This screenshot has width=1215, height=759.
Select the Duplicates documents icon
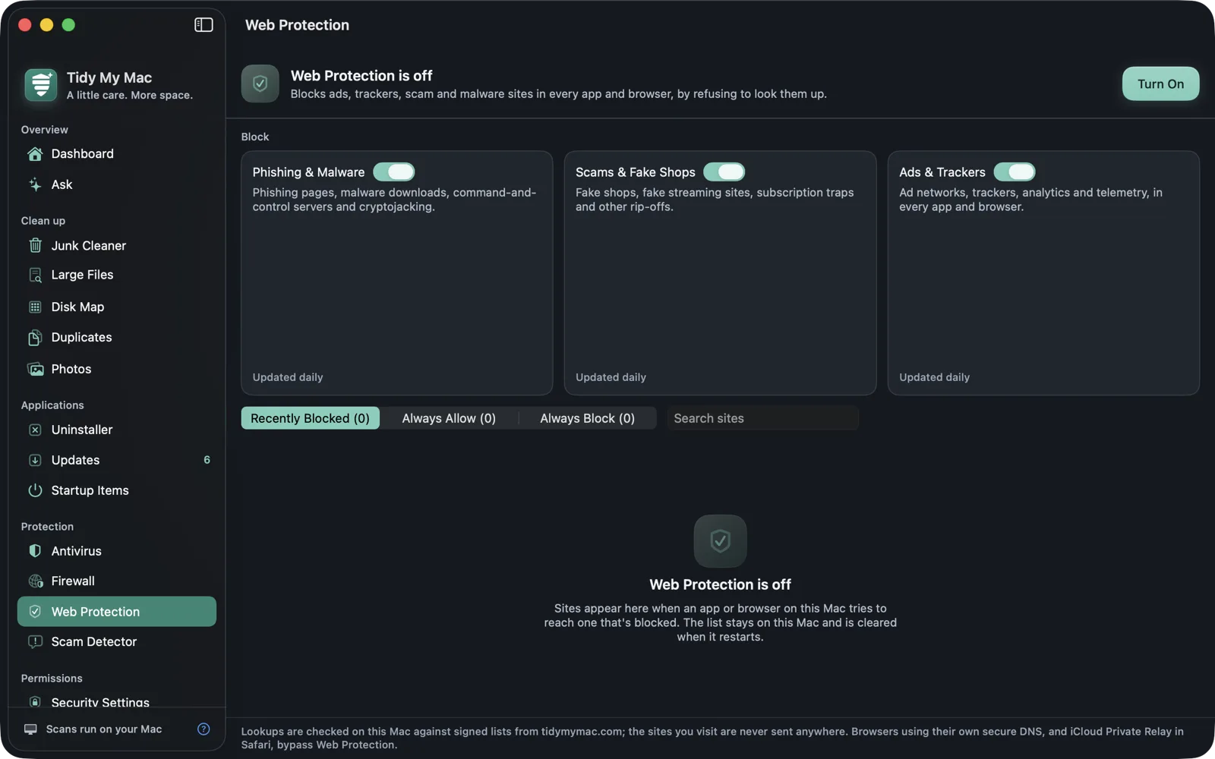[x=35, y=338]
